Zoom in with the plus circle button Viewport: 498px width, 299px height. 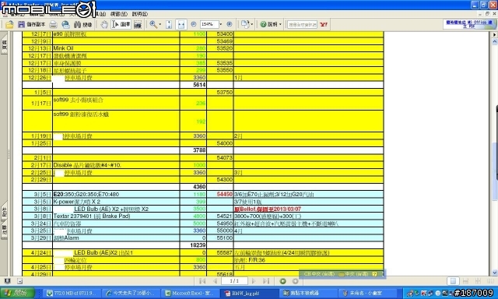230,24
